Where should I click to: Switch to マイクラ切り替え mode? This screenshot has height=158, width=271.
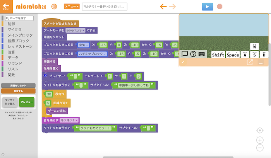(10, 102)
